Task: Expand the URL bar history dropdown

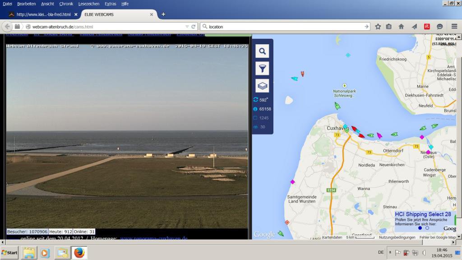Action: point(187,27)
